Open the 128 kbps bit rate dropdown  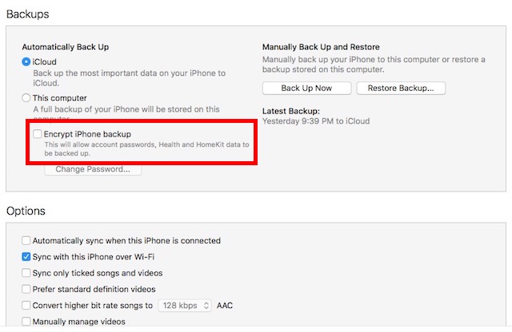185,306
